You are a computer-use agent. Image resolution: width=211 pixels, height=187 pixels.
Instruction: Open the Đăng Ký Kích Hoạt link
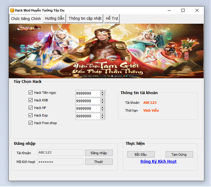(x=158, y=161)
